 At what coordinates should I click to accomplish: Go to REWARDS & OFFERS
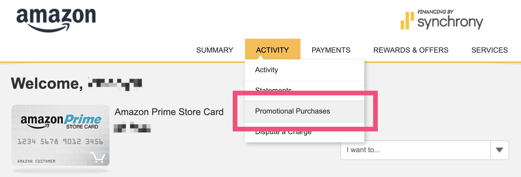click(x=411, y=50)
